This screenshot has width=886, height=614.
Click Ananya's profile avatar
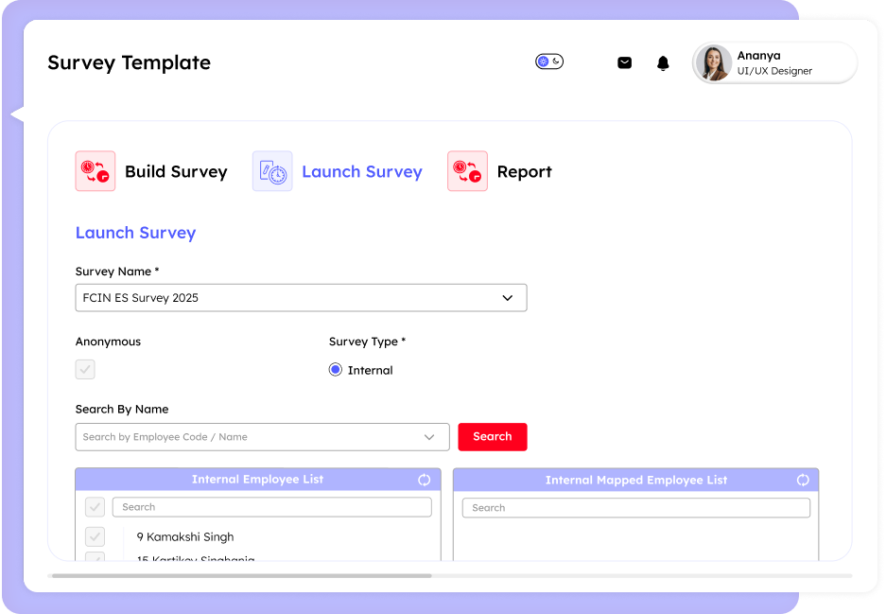[713, 63]
